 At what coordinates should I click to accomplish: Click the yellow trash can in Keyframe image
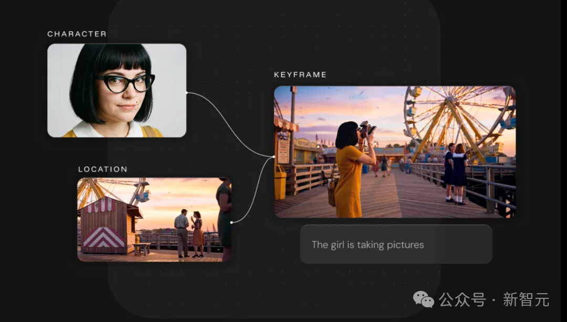click(x=280, y=184)
